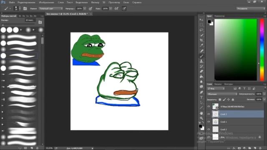Viewport: 267px width, 150px height.
Task: Toggle the lock image pixels brush icon
Action: pos(224,100)
